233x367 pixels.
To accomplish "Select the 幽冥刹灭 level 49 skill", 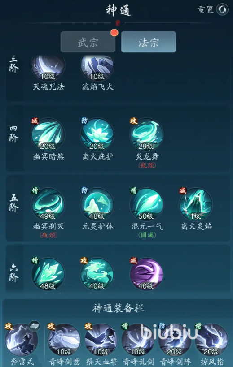I will pyautogui.click(x=48, y=204).
